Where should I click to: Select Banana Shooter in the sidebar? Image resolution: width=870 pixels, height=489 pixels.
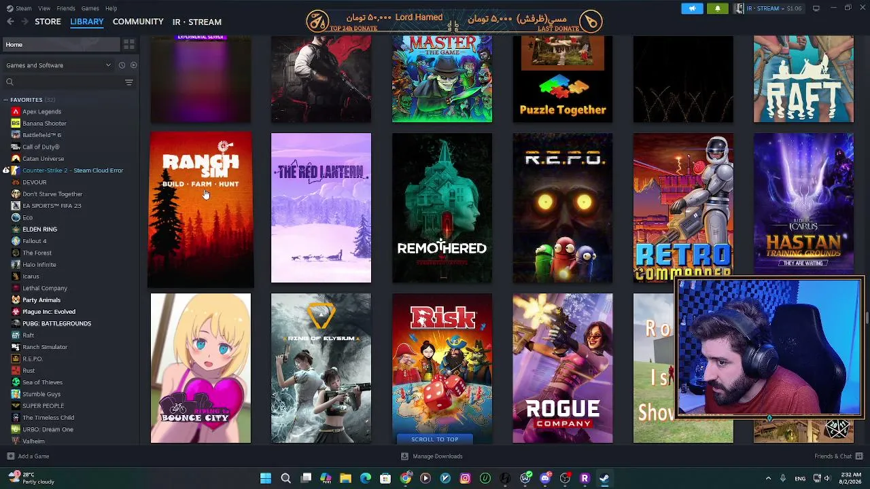click(x=44, y=124)
